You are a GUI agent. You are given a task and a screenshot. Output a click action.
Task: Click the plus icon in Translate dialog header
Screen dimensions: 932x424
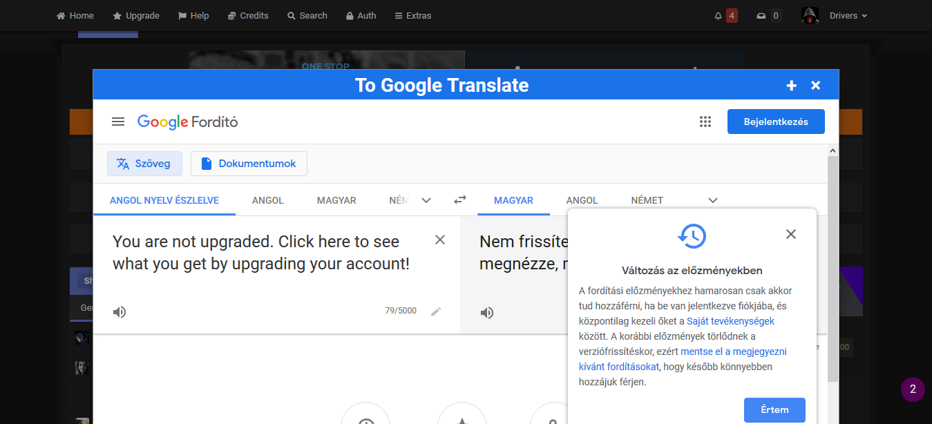tap(792, 86)
